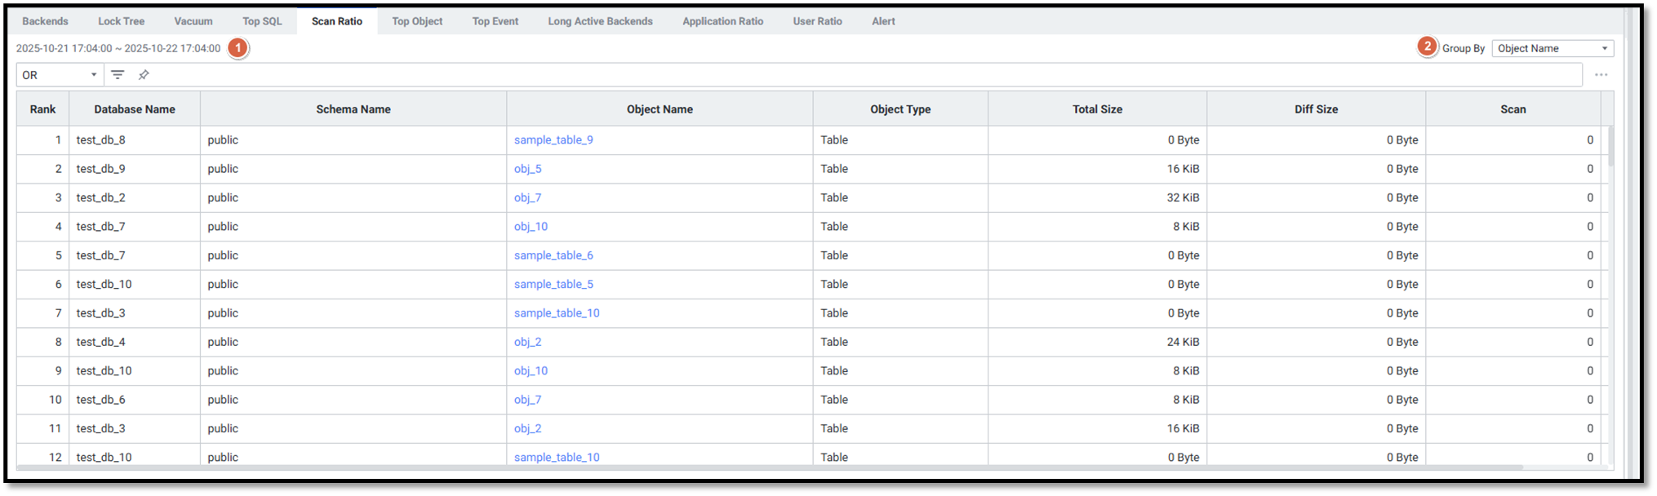Click the table's vertical scrollbar thumb
The height and width of the screenshot is (496, 1657).
[1610, 147]
